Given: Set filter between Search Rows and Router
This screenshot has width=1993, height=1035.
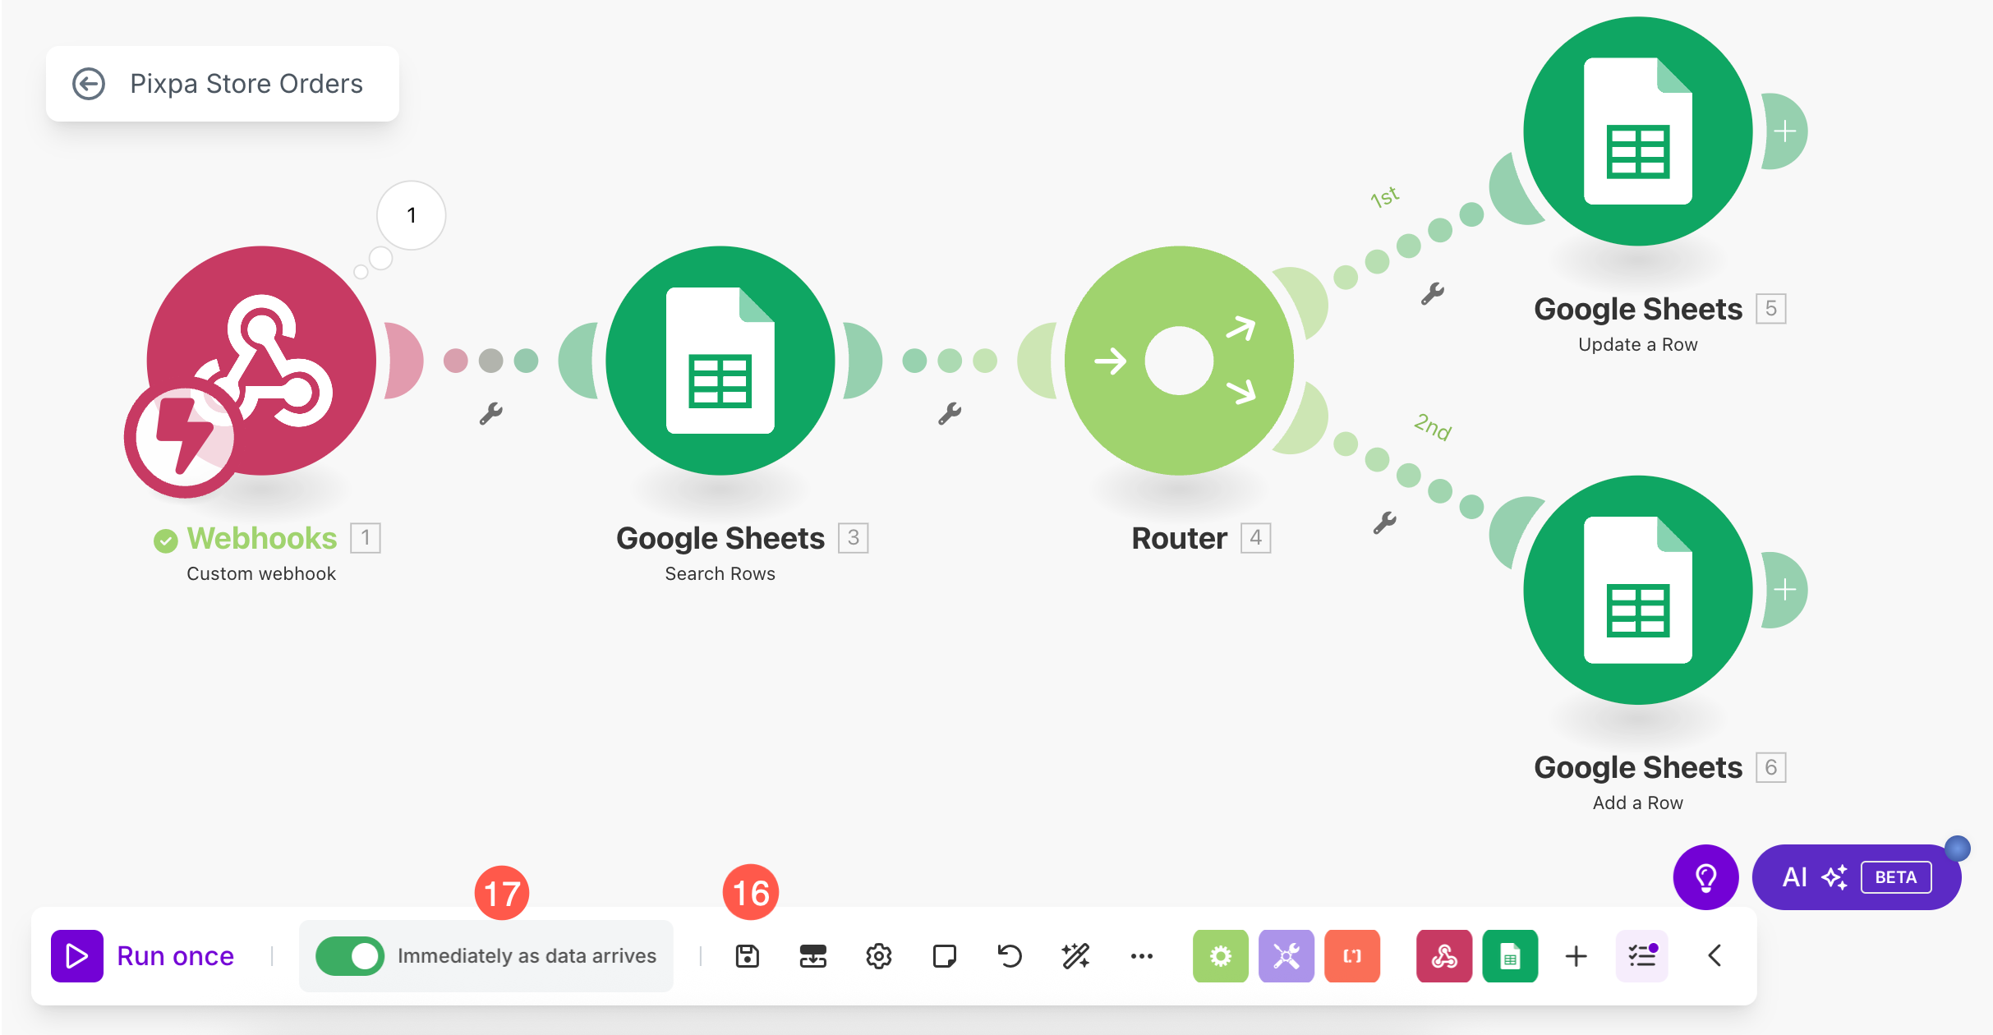Looking at the screenshot, I should (950, 413).
